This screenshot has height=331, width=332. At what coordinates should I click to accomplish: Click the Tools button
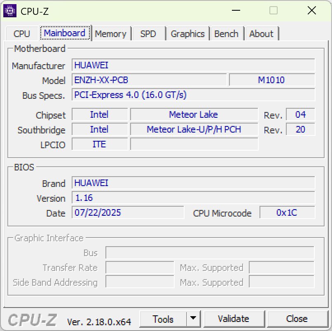coord(163,319)
